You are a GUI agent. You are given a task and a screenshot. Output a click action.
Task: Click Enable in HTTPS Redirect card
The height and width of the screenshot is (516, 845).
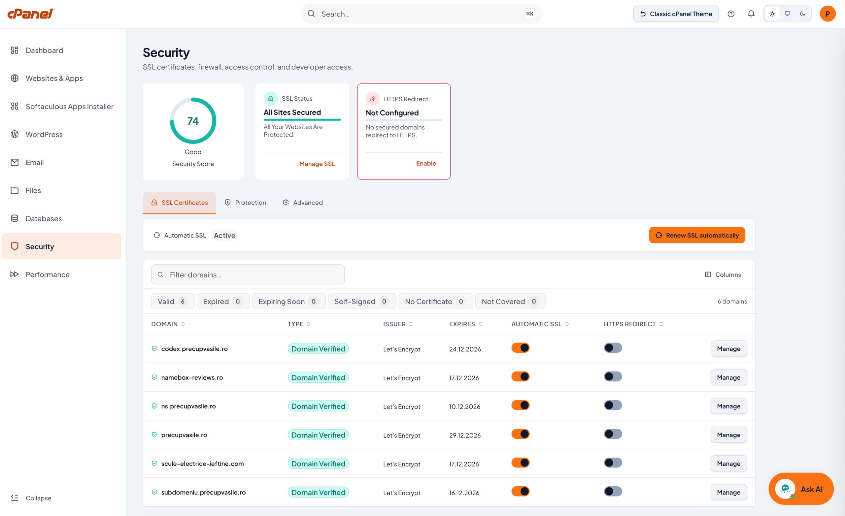point(426,163)
